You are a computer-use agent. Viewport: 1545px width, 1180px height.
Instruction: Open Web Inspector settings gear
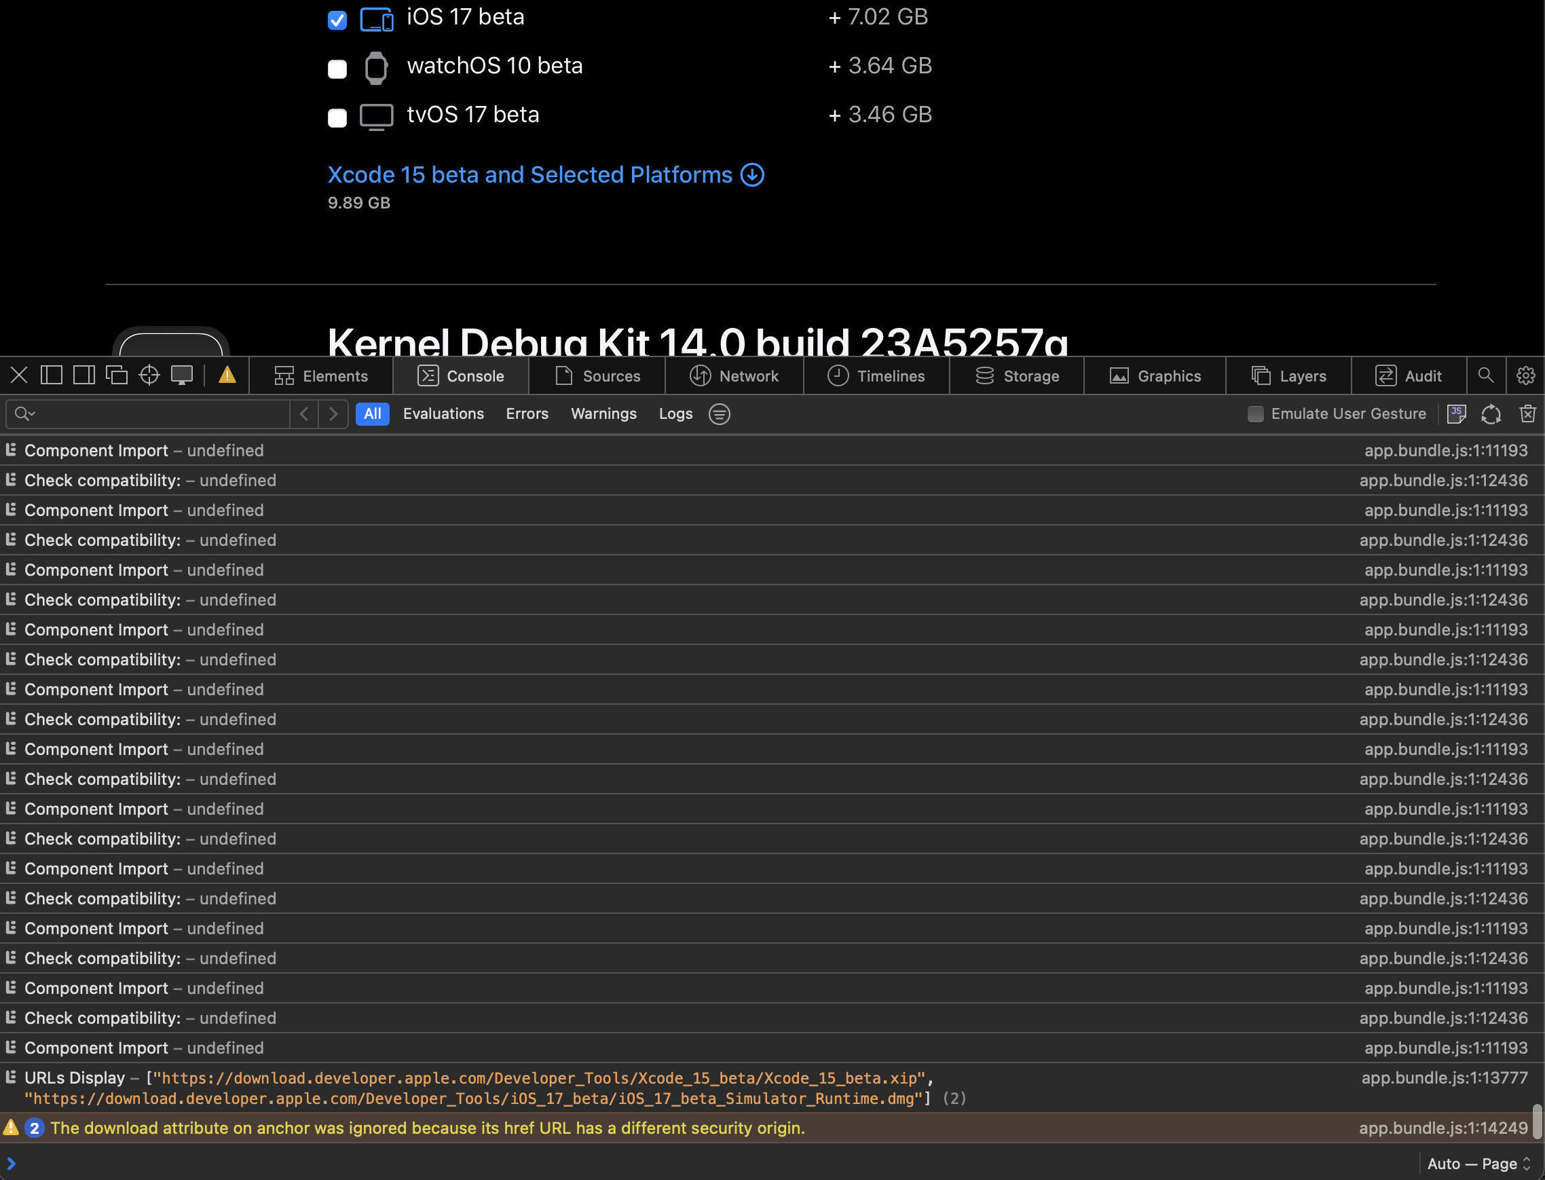coord(1525,375)
